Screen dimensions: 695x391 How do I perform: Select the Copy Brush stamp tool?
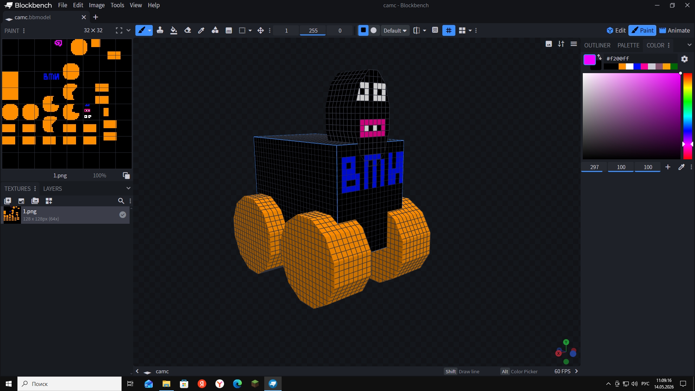[160, 30]
